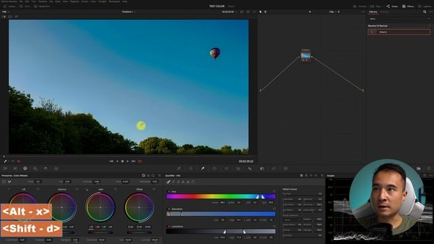This screenshot has width=434, height=244.
Task: Show the Media Pool
Action: (x=42, y=6)
